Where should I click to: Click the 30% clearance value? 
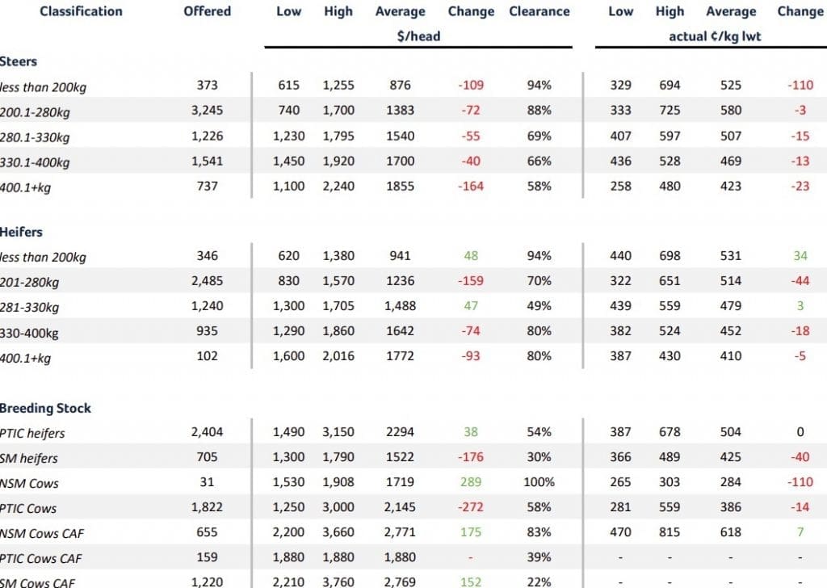pyautogui.click(x=539, y=456)
